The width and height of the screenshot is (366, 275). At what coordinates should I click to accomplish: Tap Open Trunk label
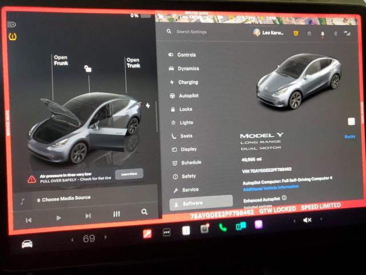click(x=133, y=62)
